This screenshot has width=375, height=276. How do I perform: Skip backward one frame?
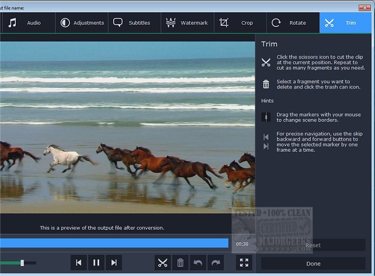(78, 263)
